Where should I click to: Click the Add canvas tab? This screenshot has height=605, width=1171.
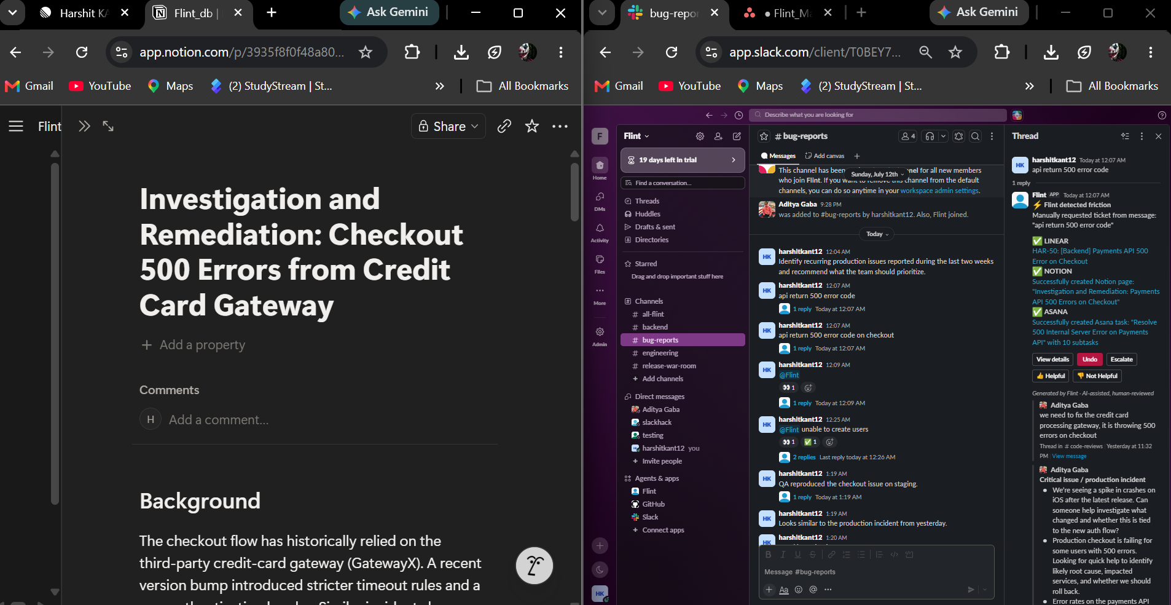[824, 156]
